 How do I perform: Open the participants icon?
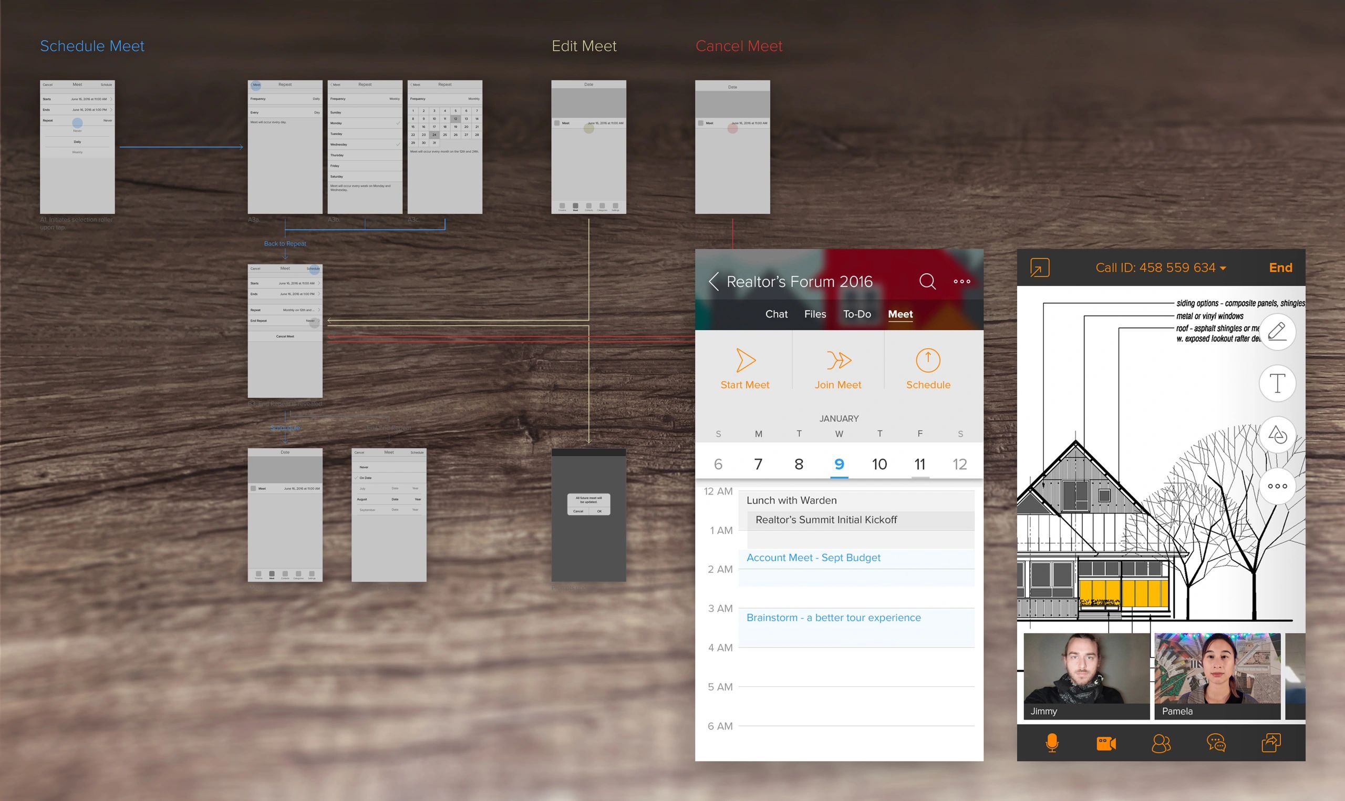coord(1161,743)
